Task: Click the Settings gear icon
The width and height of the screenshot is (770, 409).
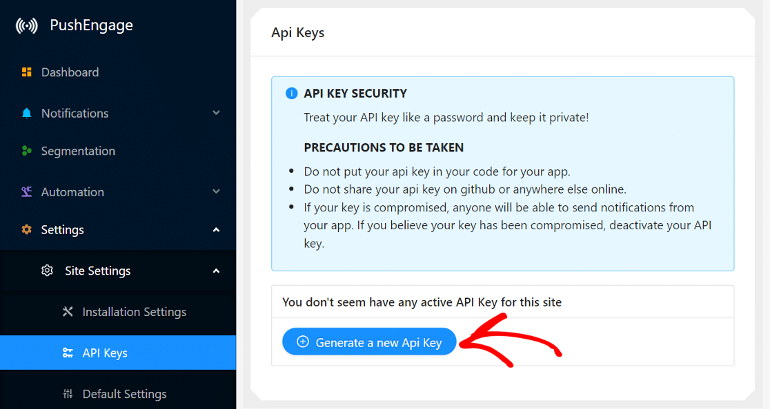Action: click(x=26, y=229)
